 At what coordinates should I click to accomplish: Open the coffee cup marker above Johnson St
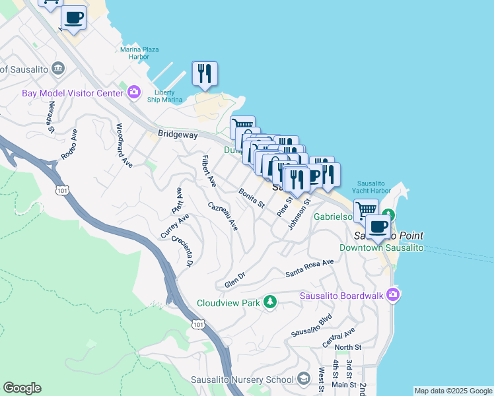(x=316, y=176)
